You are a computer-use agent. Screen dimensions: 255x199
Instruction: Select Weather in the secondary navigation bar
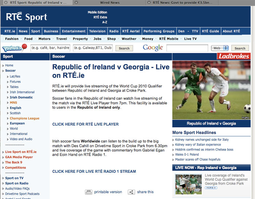(129, 39)
